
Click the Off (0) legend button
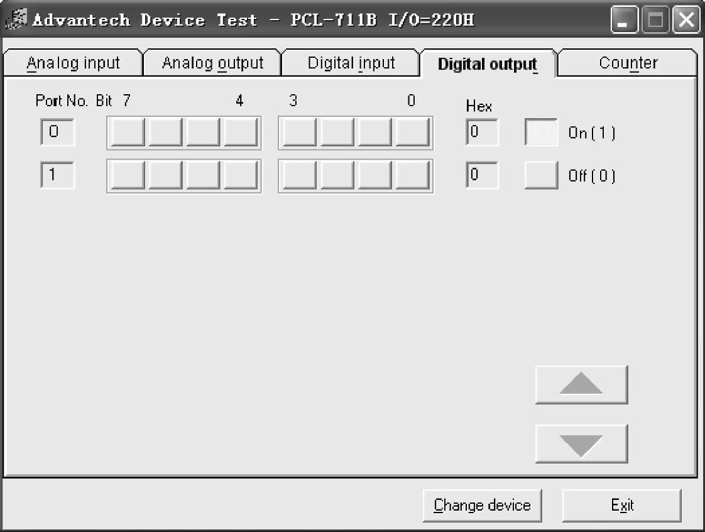[x=541, y=175]
